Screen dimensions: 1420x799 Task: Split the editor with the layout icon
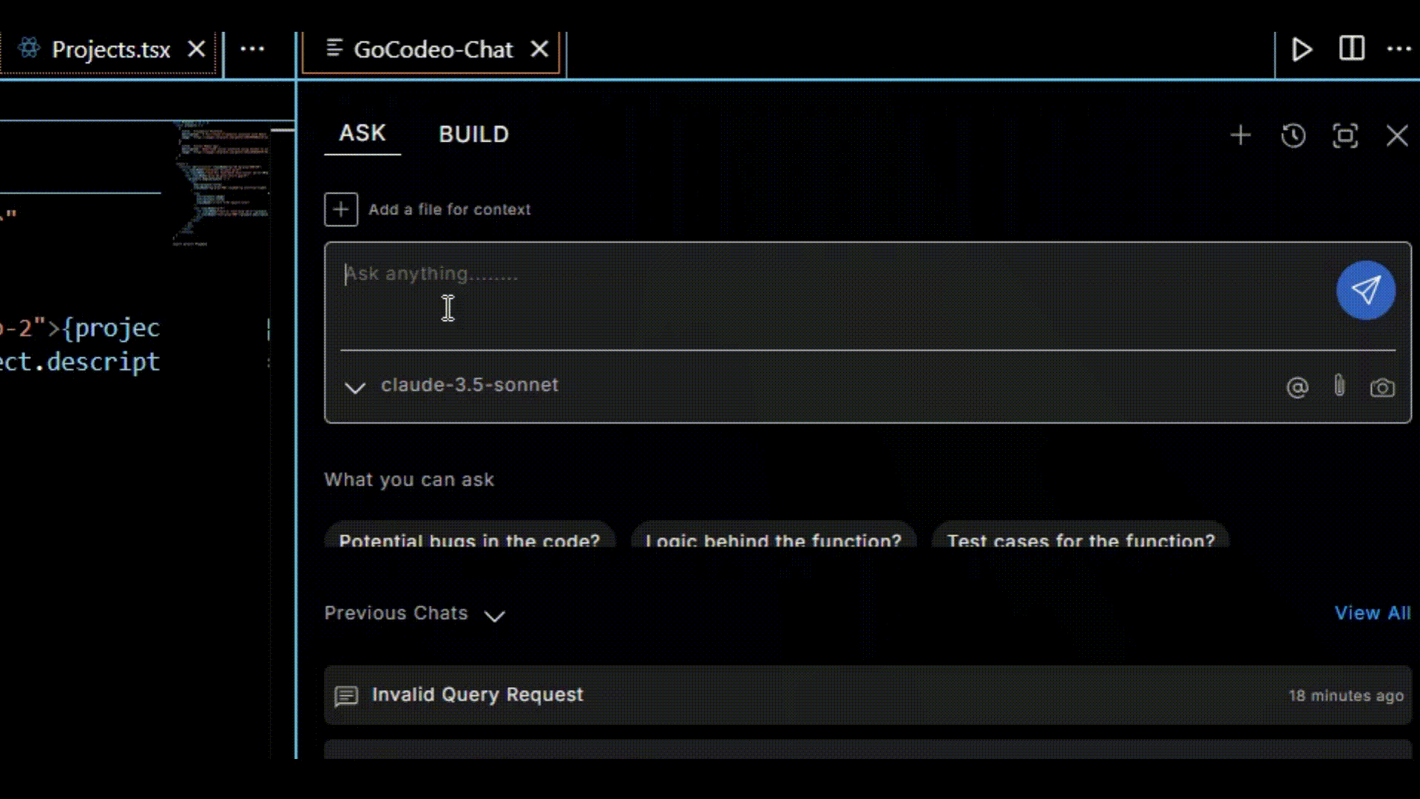[x=1352, y=49]
